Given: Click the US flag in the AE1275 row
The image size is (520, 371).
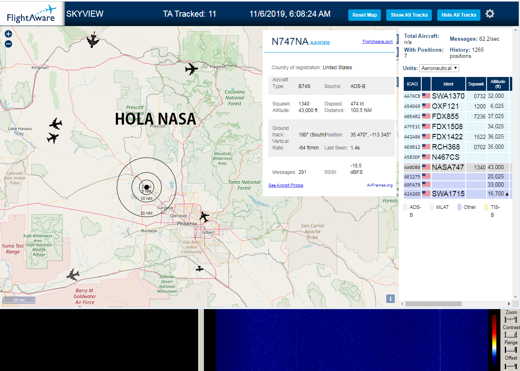Looking at the screenshot, I should click(426, 176).
